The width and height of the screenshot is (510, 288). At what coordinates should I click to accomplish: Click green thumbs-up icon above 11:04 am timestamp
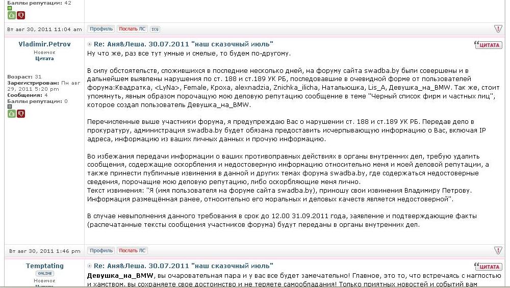coord(11,15)
